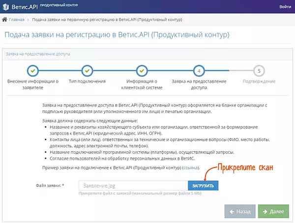Click the second step green checkmark circle
The image size is (295, 223).
(87, 71)
